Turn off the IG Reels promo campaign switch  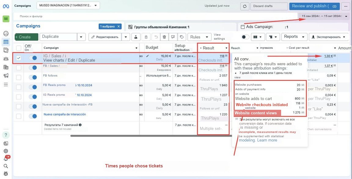(x=33, y=97)
